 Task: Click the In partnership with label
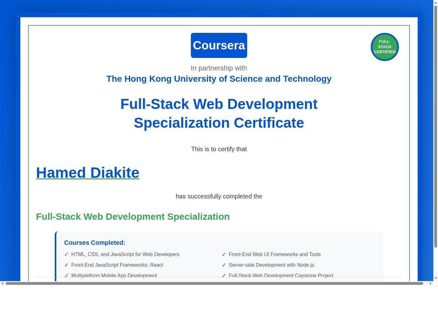click(219, 68)
